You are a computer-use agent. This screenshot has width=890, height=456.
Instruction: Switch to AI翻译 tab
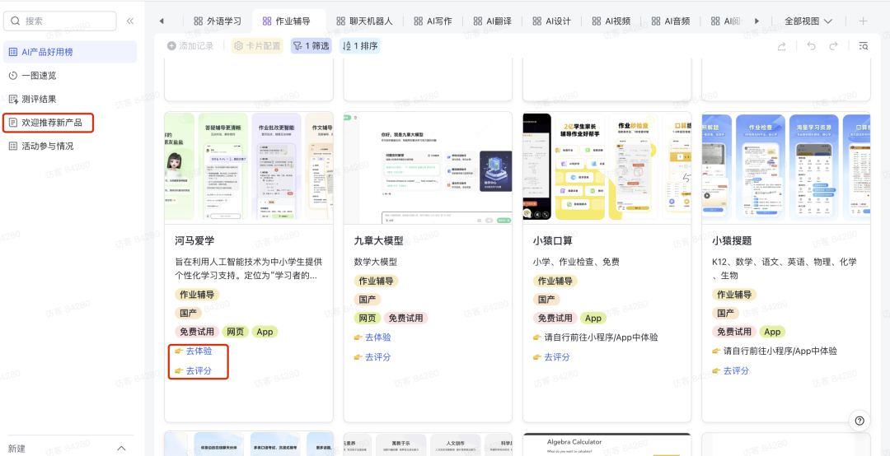pyautogui.click(x=491, y=21)
